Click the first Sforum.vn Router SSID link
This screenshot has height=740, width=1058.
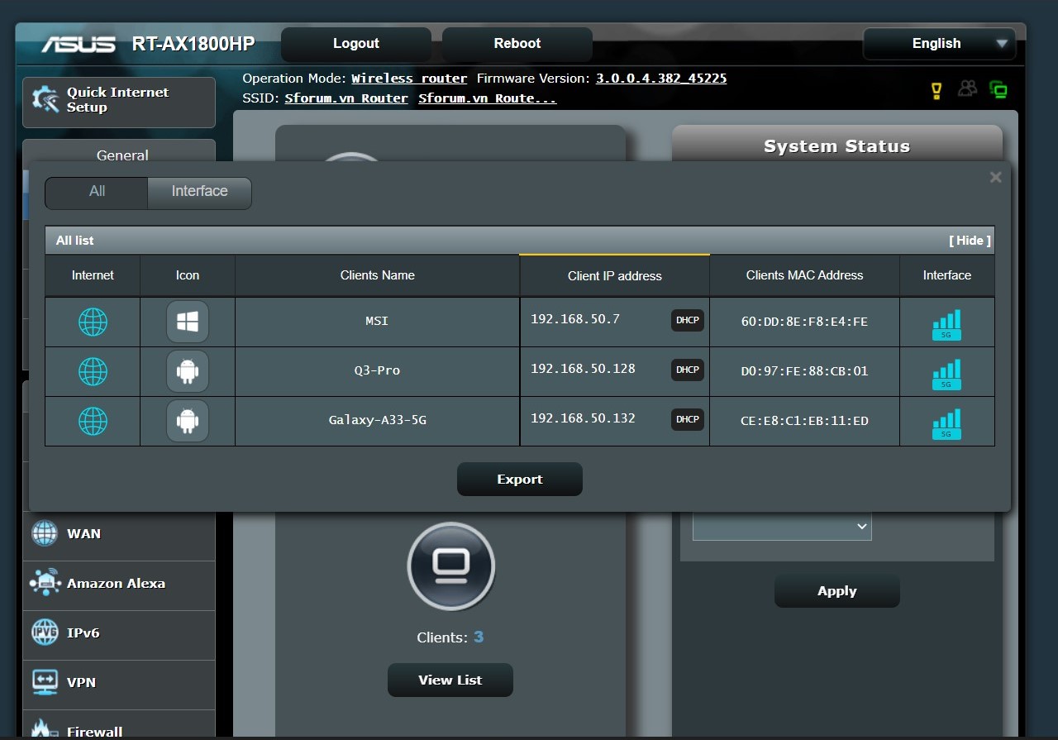coord(346,98)
